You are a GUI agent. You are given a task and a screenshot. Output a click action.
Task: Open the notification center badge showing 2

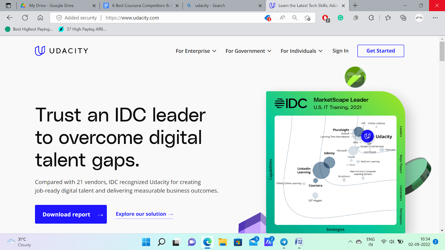click(x=436, y=242)
